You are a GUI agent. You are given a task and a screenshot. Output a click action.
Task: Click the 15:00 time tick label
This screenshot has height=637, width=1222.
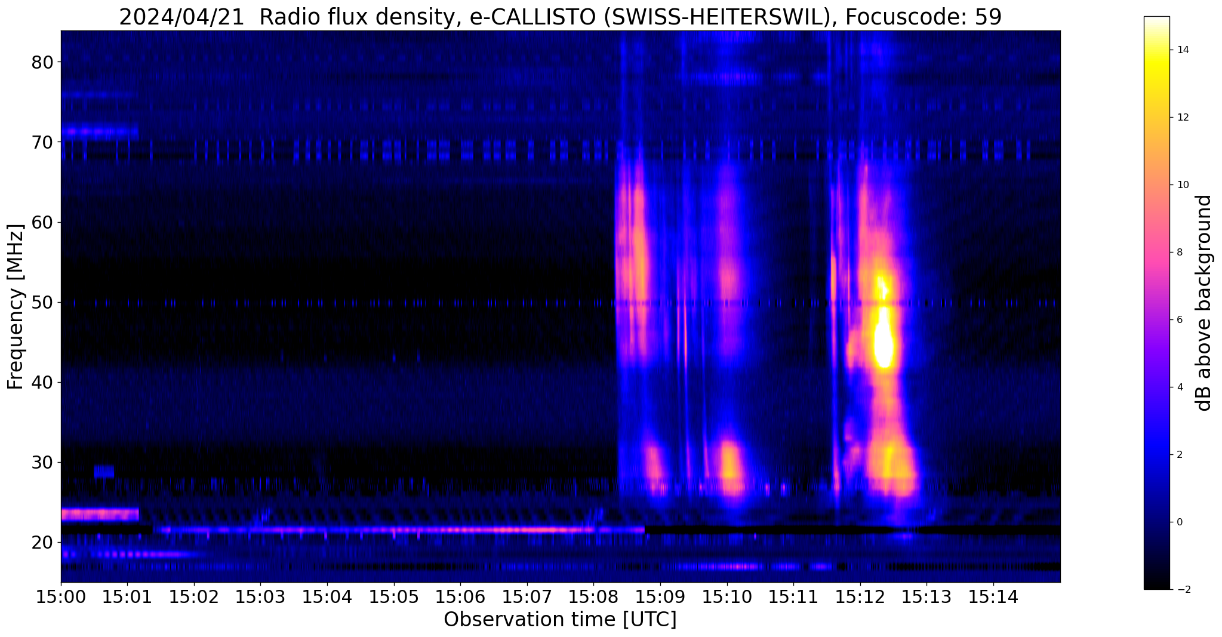(61, 596)
